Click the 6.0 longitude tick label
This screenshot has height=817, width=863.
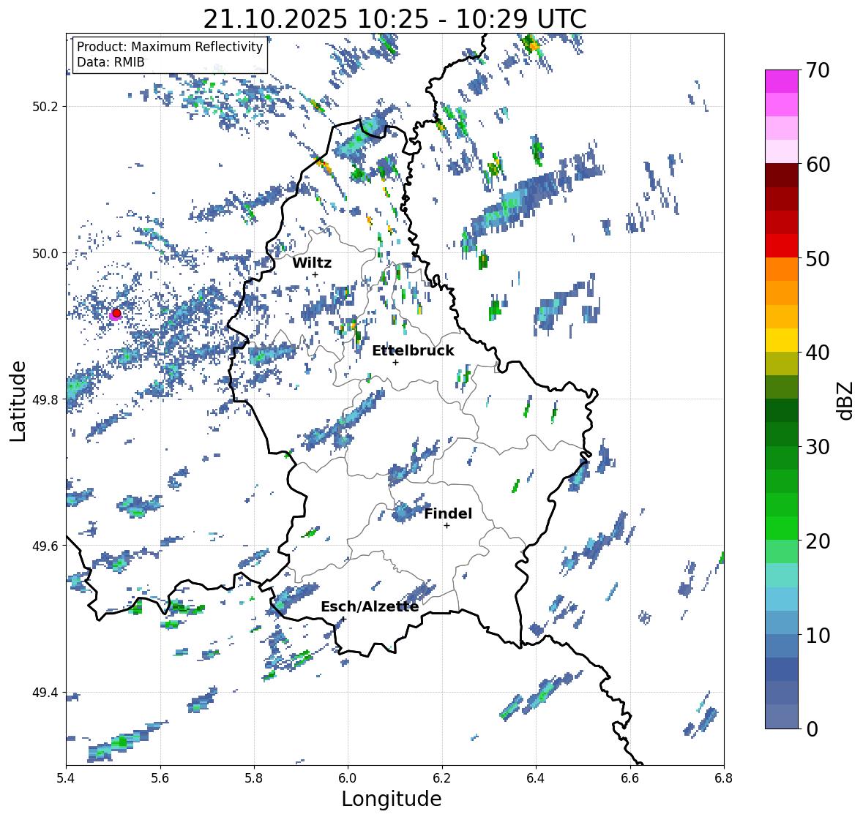click(348, 778)
